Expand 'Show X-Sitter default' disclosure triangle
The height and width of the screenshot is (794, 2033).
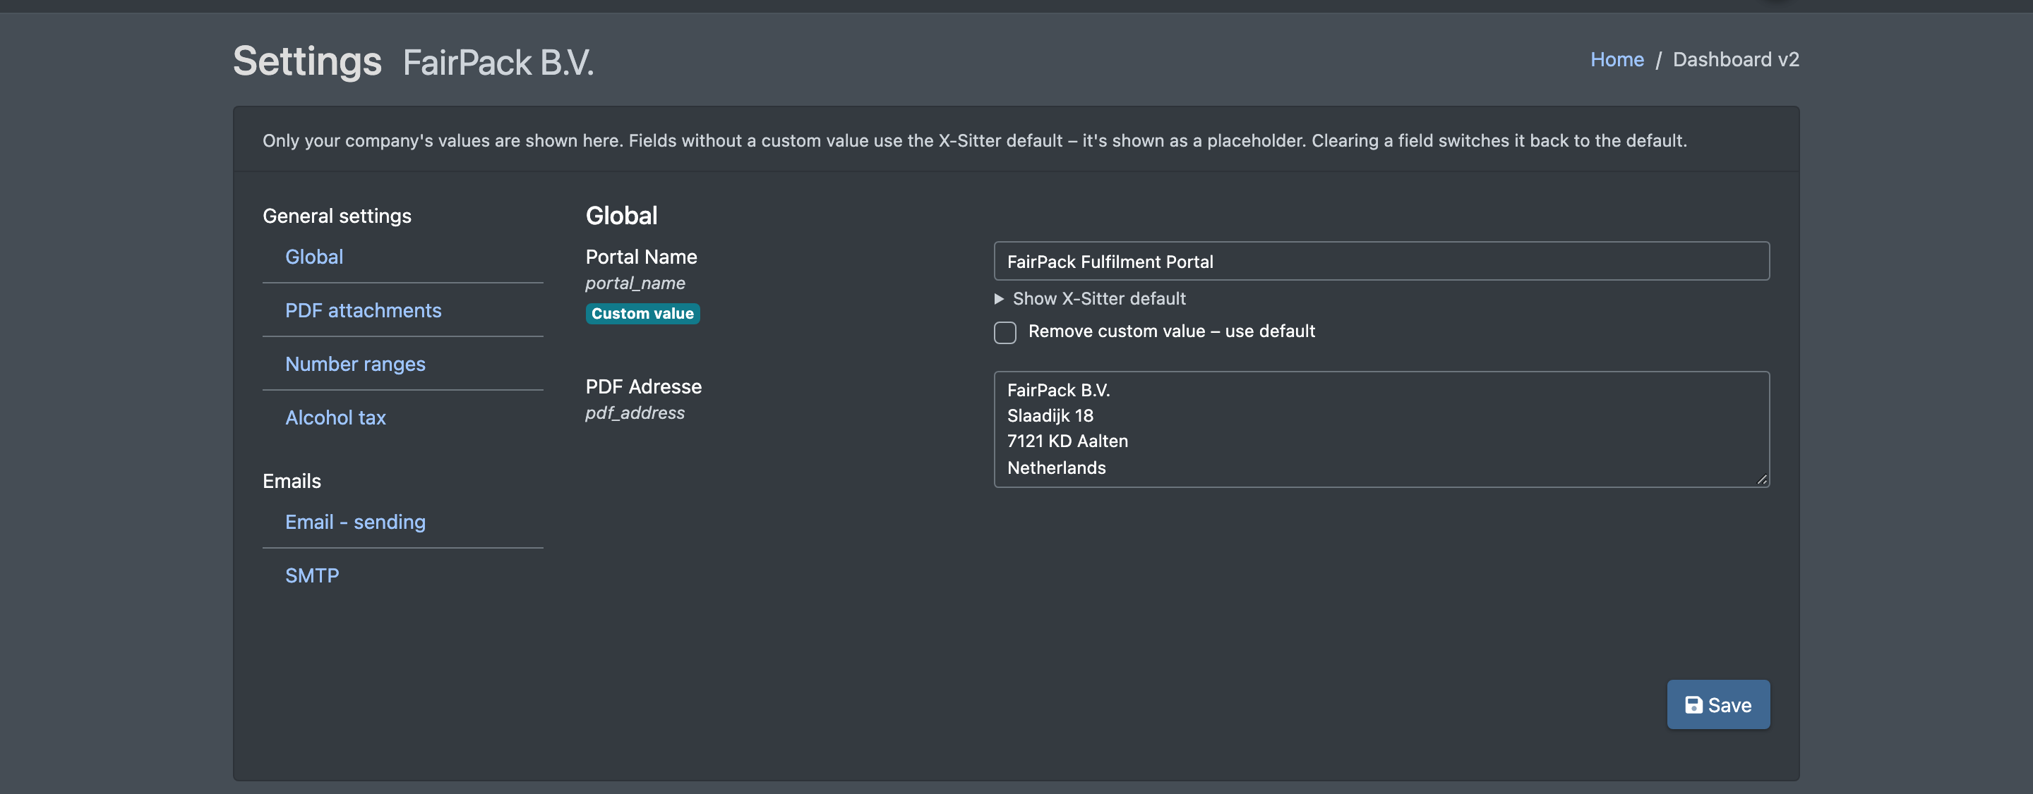coord(998,299)
